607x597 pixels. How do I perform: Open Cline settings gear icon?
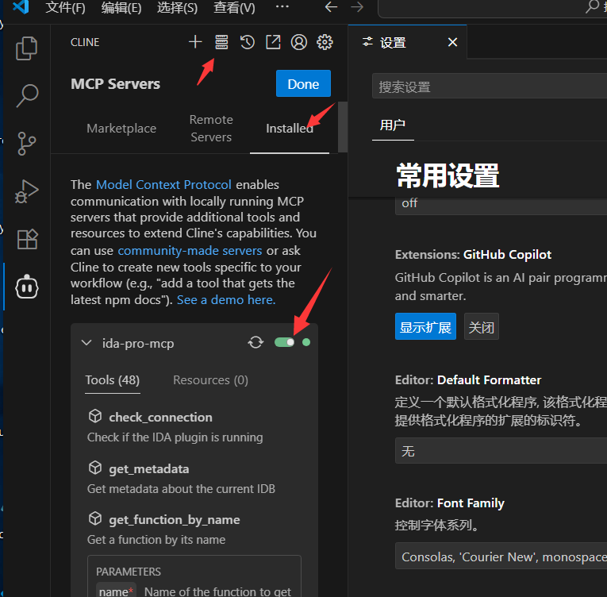(x=325, y=42)
